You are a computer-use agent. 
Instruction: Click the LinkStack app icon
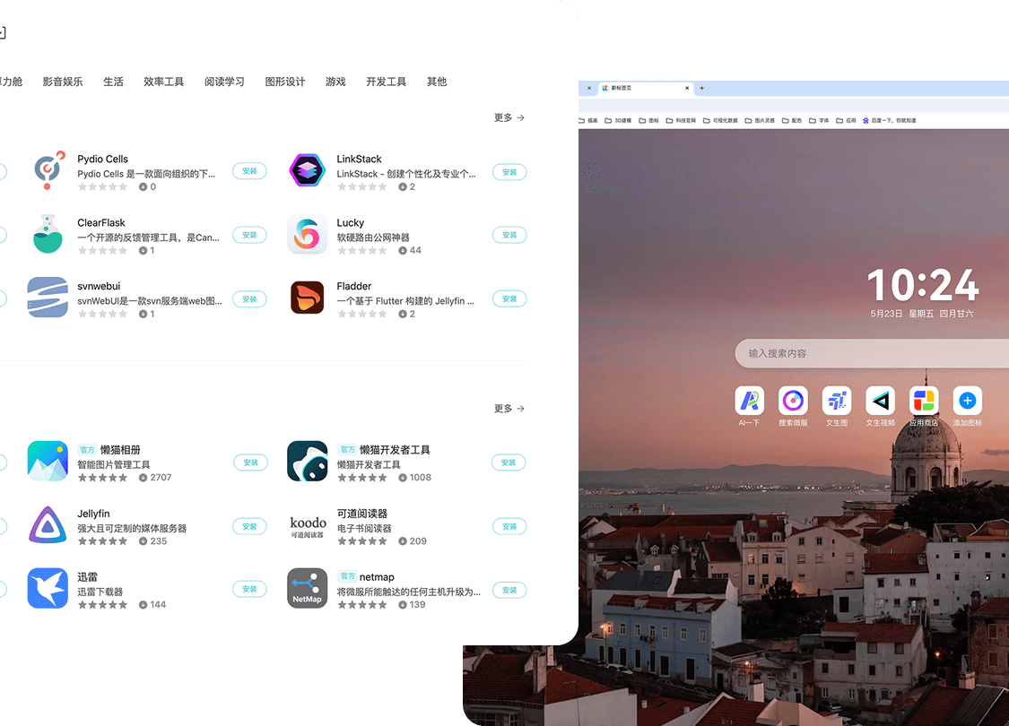(x=307, y=170)
